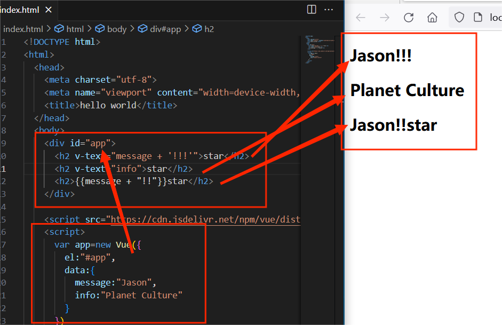Select div#app in the breadcrumb path
This screenshot has height=325, width=502.
coord(160,29)
